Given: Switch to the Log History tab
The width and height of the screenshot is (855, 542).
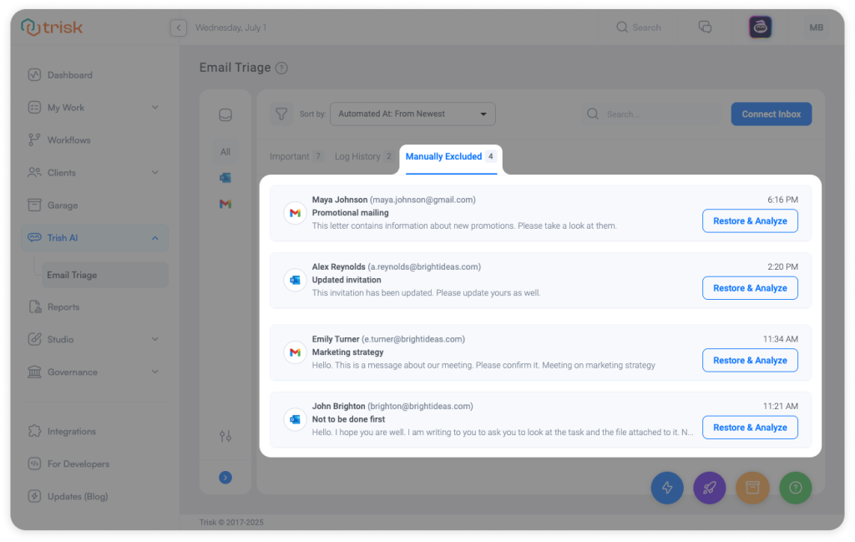Looking at the screenshot, I should pyautogui.click(x=364, y=156).
